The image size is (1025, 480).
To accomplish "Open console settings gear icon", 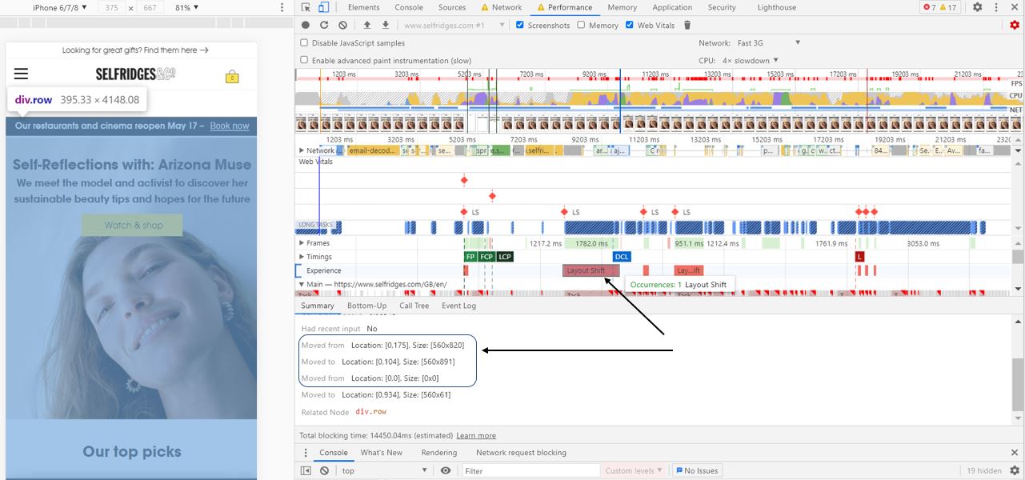I will click(1015, 470).
